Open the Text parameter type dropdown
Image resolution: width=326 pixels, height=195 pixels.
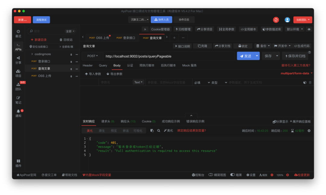pyautogui.click(x=138, y=82)
